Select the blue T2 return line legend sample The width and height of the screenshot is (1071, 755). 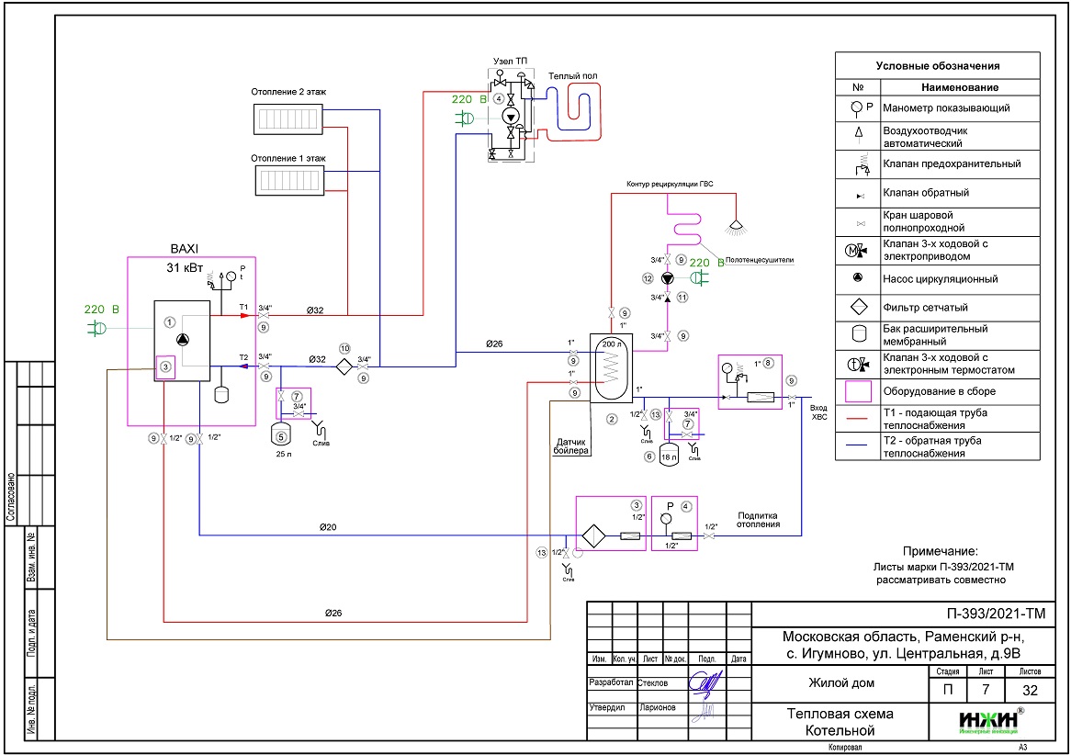[x=858, y=446]
